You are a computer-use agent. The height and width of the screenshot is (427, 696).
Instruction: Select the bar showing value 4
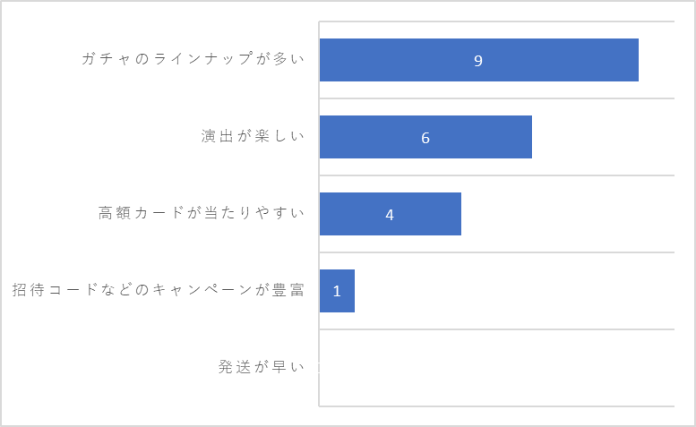pyautogui.click(x=391, y=214)
